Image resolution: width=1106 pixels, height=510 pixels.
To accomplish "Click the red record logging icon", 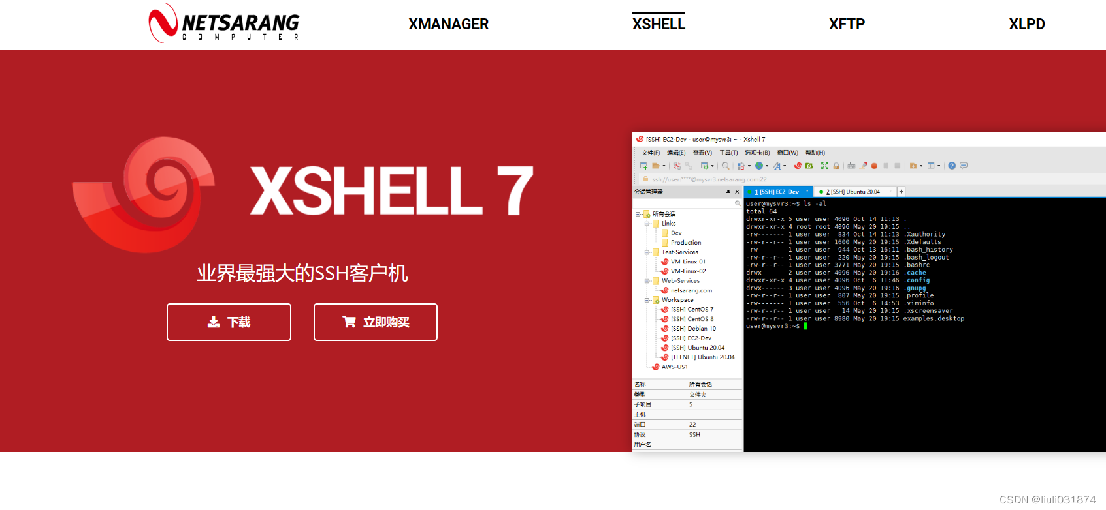I will tap(874, 166).
